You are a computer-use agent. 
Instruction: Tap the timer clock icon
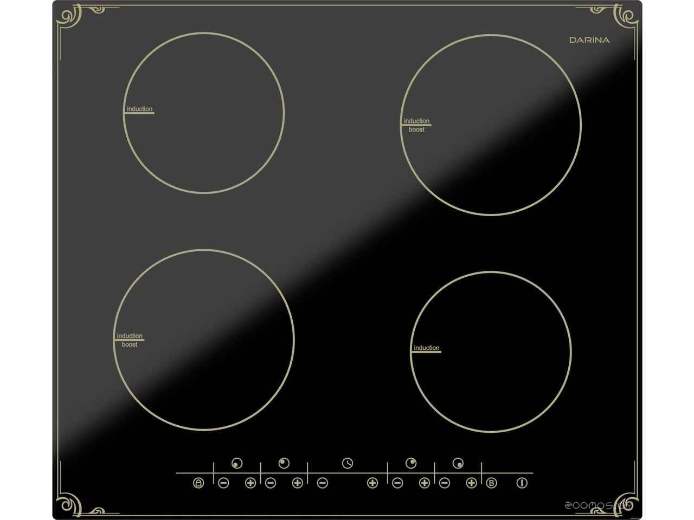[348, 463]
